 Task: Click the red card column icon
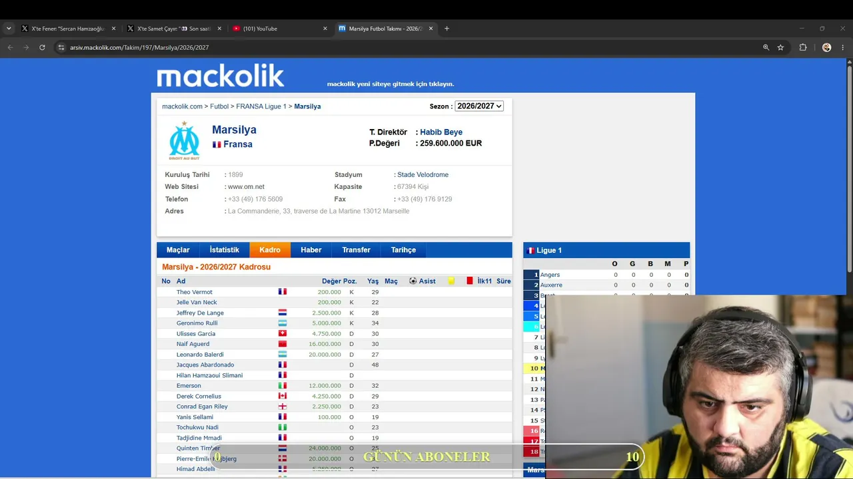(x=470, y=281)
